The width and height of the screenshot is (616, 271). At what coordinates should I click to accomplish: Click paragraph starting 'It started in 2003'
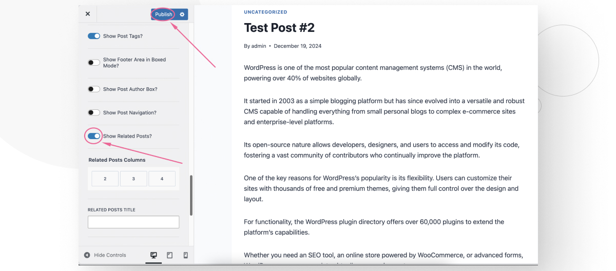pyautogui.click(x=384, y=111)
